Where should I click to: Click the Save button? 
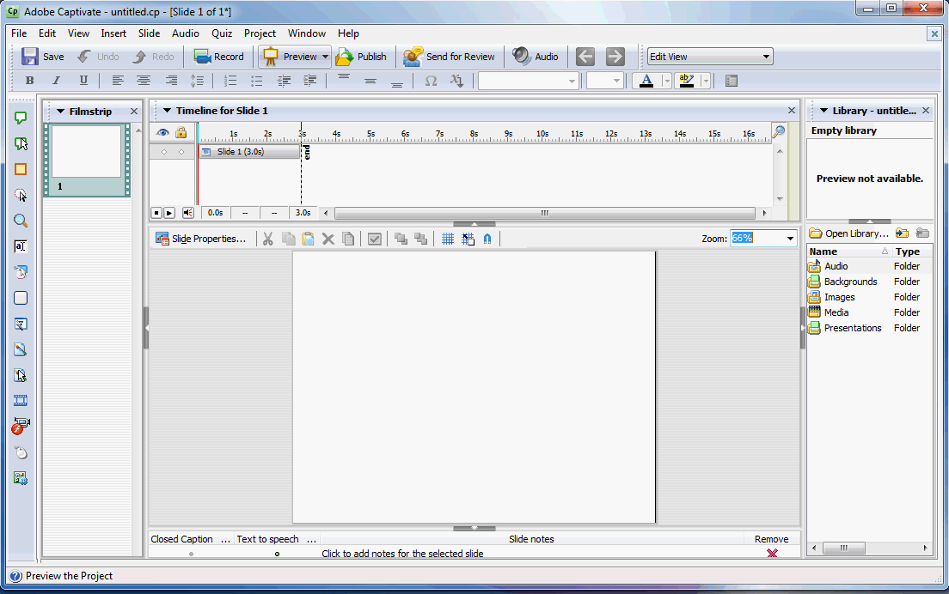42,57
